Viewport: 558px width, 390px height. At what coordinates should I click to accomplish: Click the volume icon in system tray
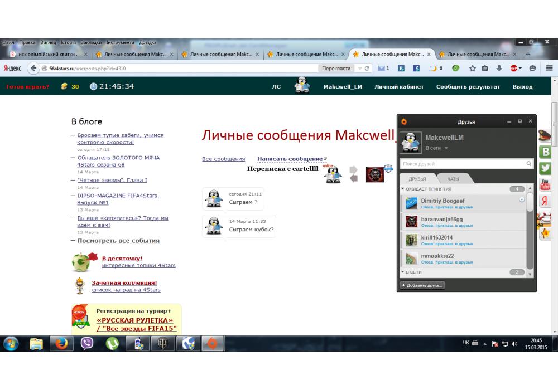[x=514, y=343]
